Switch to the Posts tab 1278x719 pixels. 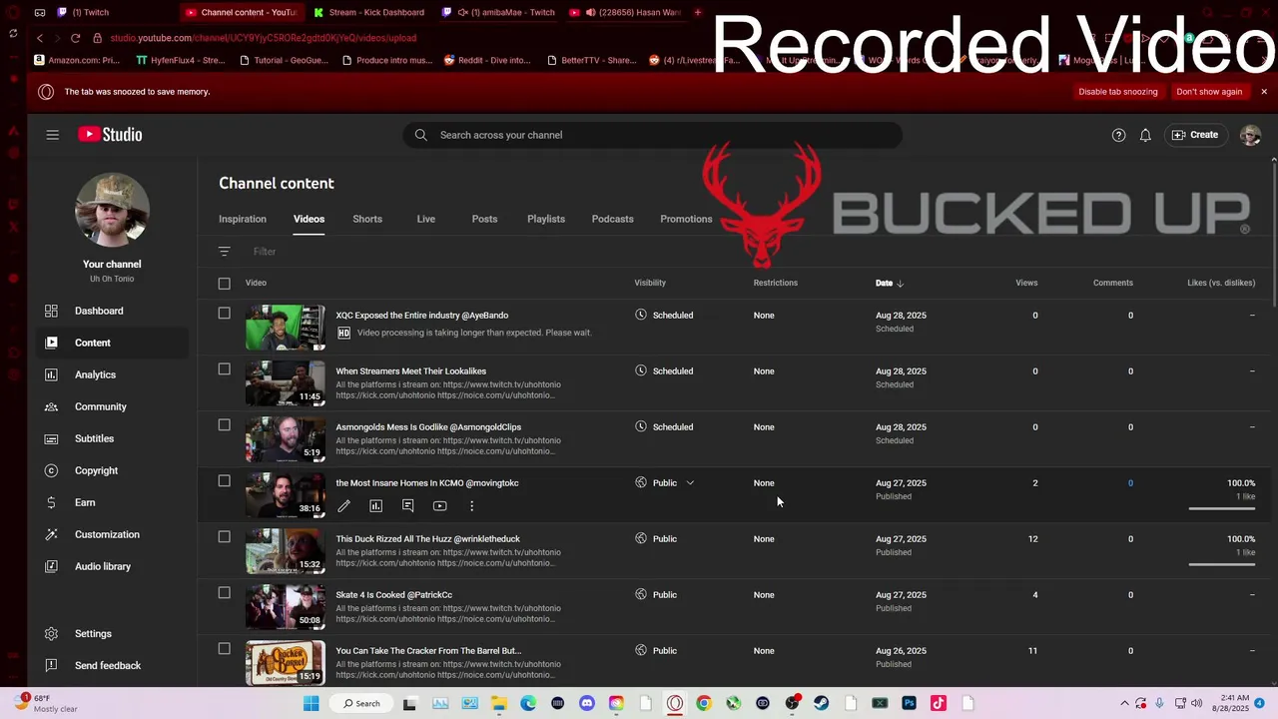[484, 219]
